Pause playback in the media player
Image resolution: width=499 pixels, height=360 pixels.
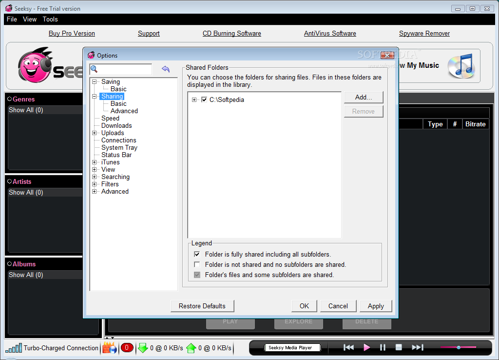coord(383,347)
